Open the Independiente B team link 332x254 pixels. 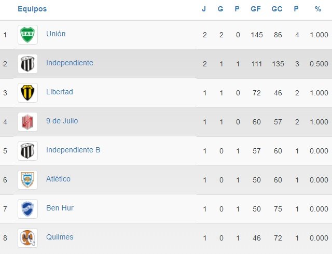click(73, 150)
